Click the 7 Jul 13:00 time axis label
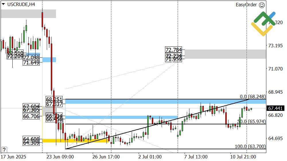Image resolution: width=287 pixels, height=161 pixels. (x=195, y=157)
